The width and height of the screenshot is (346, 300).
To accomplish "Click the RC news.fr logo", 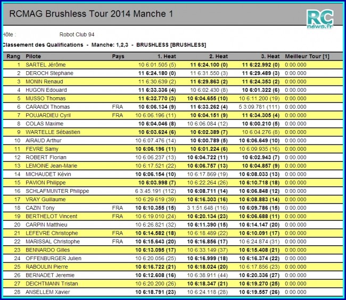I will (320, 19).
